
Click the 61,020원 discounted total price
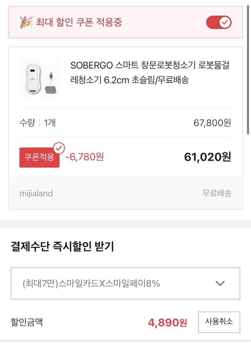click(x=207, y=157)
